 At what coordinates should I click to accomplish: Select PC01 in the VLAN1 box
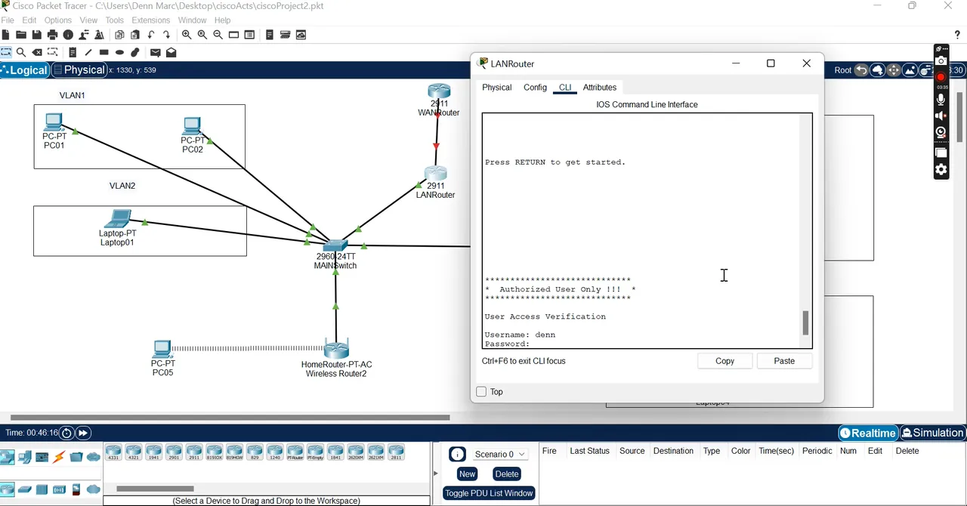(54, 122)
